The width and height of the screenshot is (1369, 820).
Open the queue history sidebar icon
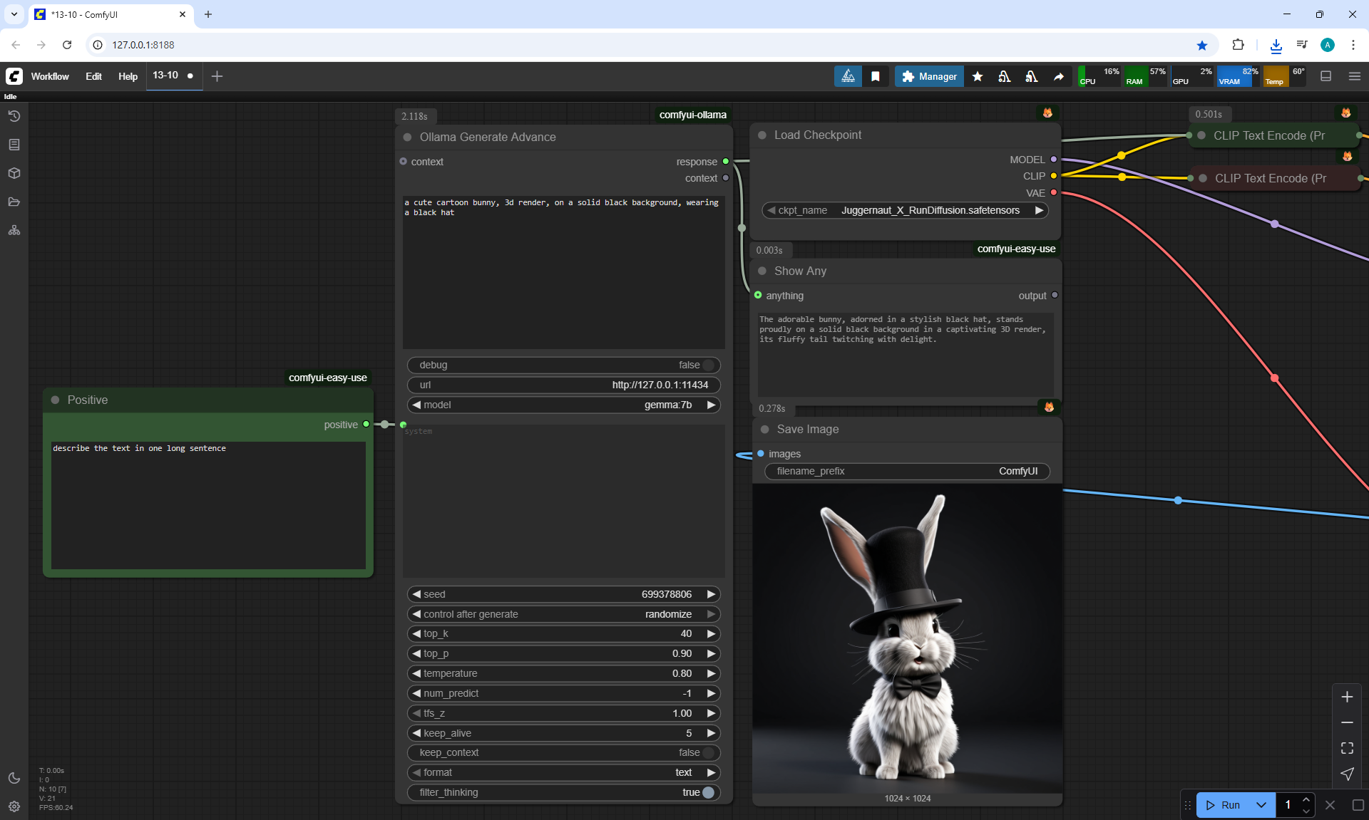(14, 116)
